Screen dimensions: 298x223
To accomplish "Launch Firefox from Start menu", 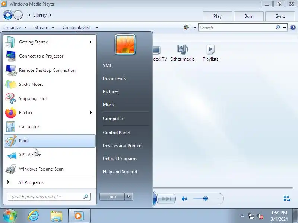I will coord(50,113).
